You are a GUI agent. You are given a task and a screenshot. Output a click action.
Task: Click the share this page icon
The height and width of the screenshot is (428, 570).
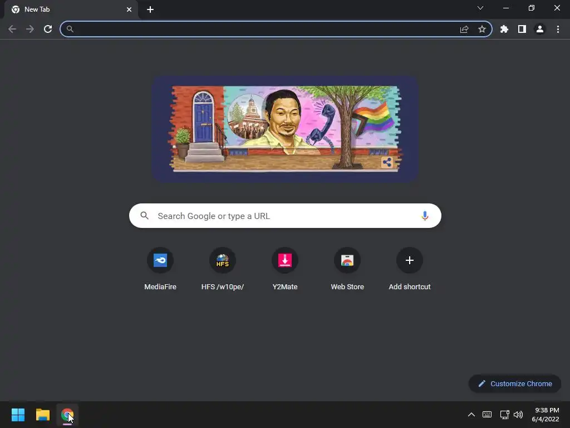464,29
